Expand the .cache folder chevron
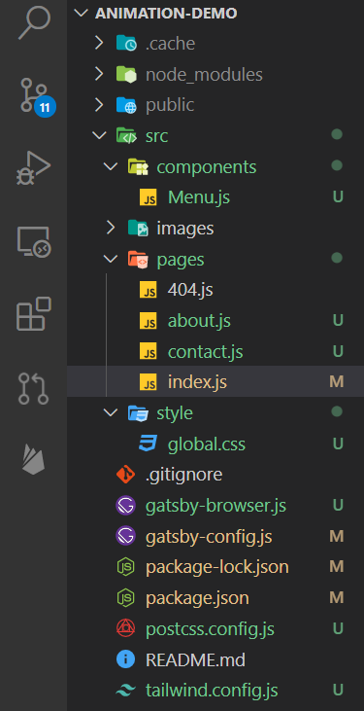This screenshot has width=364, height=711. tap(99, 44)
